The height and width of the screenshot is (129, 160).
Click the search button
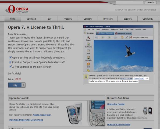[x=150, y=2]
